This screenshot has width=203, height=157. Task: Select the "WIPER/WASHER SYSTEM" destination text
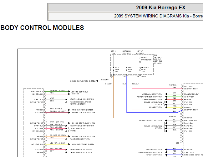(152, 94)
